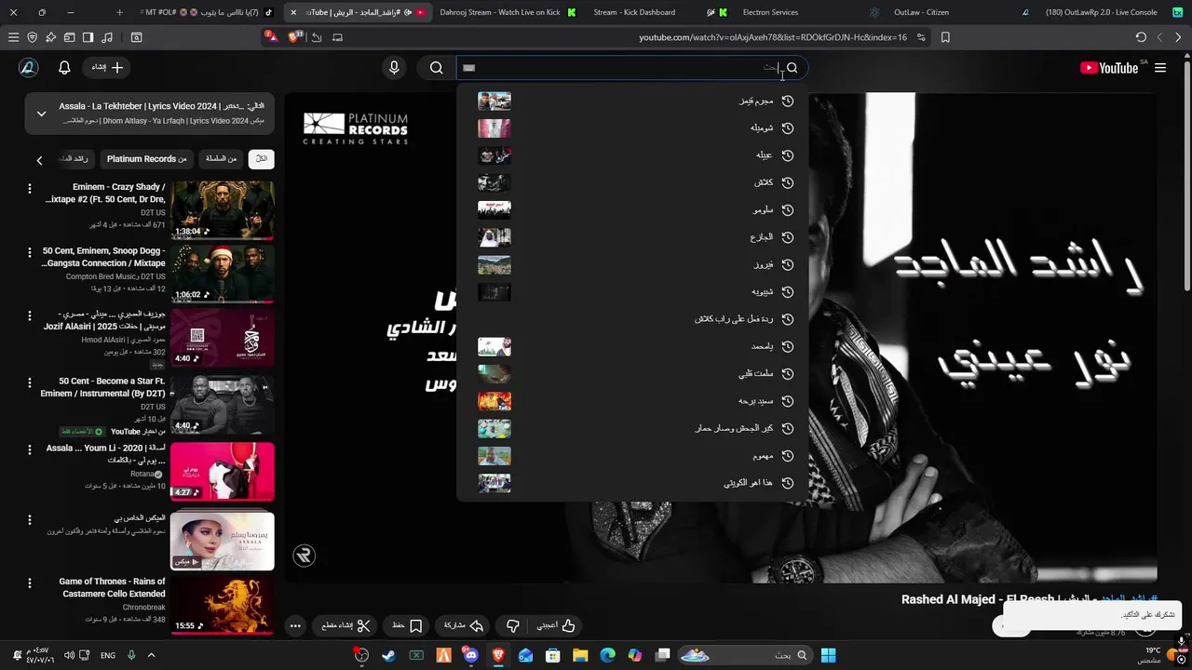1192x670 pixels.
Task: Click the Create (إنشاء) plus button
Action: pos(108,68)
